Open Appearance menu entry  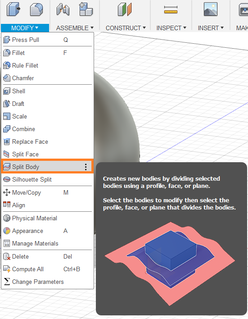(47, 231)
